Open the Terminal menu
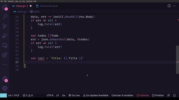Image resolution: width=179 pixels, height=100 pixels. pos(29,1)
